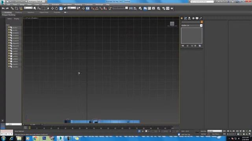The height and width of the screenshot is (141, 252).
Task: Open the Front viewport label menu
Action: coord(28,18)
